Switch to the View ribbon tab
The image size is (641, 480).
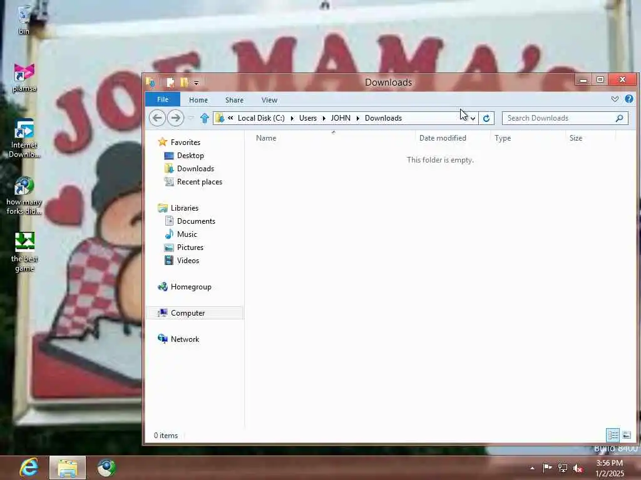click(269, 99)
